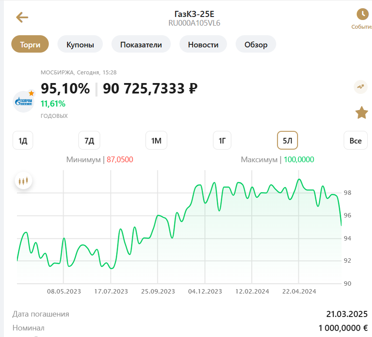Open the События clock icon
Image resolution: width=372 pixels, height=337 pixels.
[x=362, y=14]
